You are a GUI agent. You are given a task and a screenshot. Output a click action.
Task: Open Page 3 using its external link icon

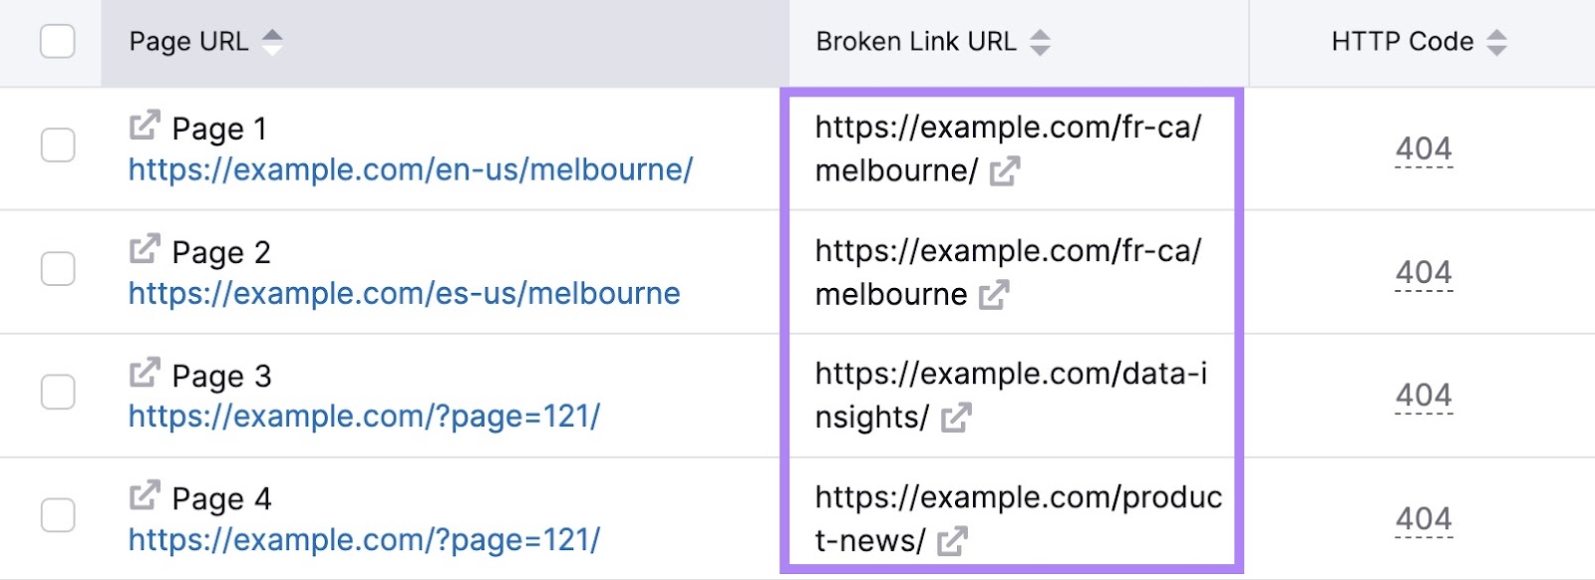click(146, 373)
